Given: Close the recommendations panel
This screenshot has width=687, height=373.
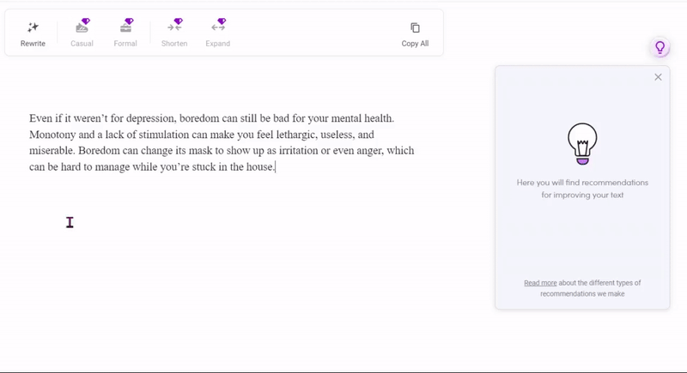Looking at the screenshot, I should (658, 77).
